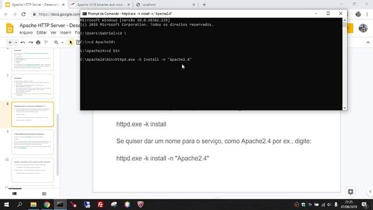Click the 'Se quiser dar um nome' sentence
The width and height of the screenshot is (373, 210).
(214, 141)
